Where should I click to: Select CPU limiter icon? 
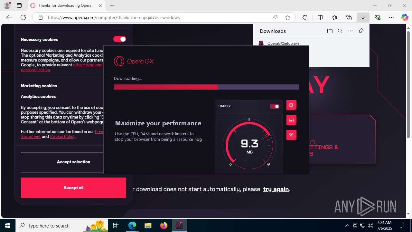pos(291,105)
